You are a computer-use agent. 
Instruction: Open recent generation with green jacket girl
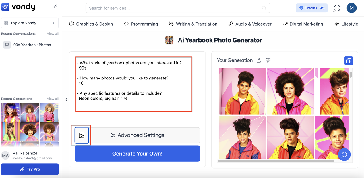(x=11, y=131)
